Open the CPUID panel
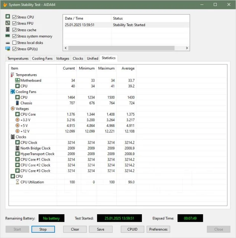The image size is (236, 238). (x=132, y=229)
